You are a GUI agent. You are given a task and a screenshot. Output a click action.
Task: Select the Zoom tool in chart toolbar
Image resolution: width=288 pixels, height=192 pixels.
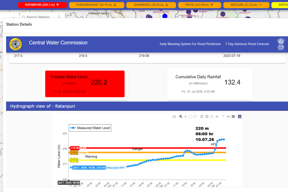click(180, 117)
